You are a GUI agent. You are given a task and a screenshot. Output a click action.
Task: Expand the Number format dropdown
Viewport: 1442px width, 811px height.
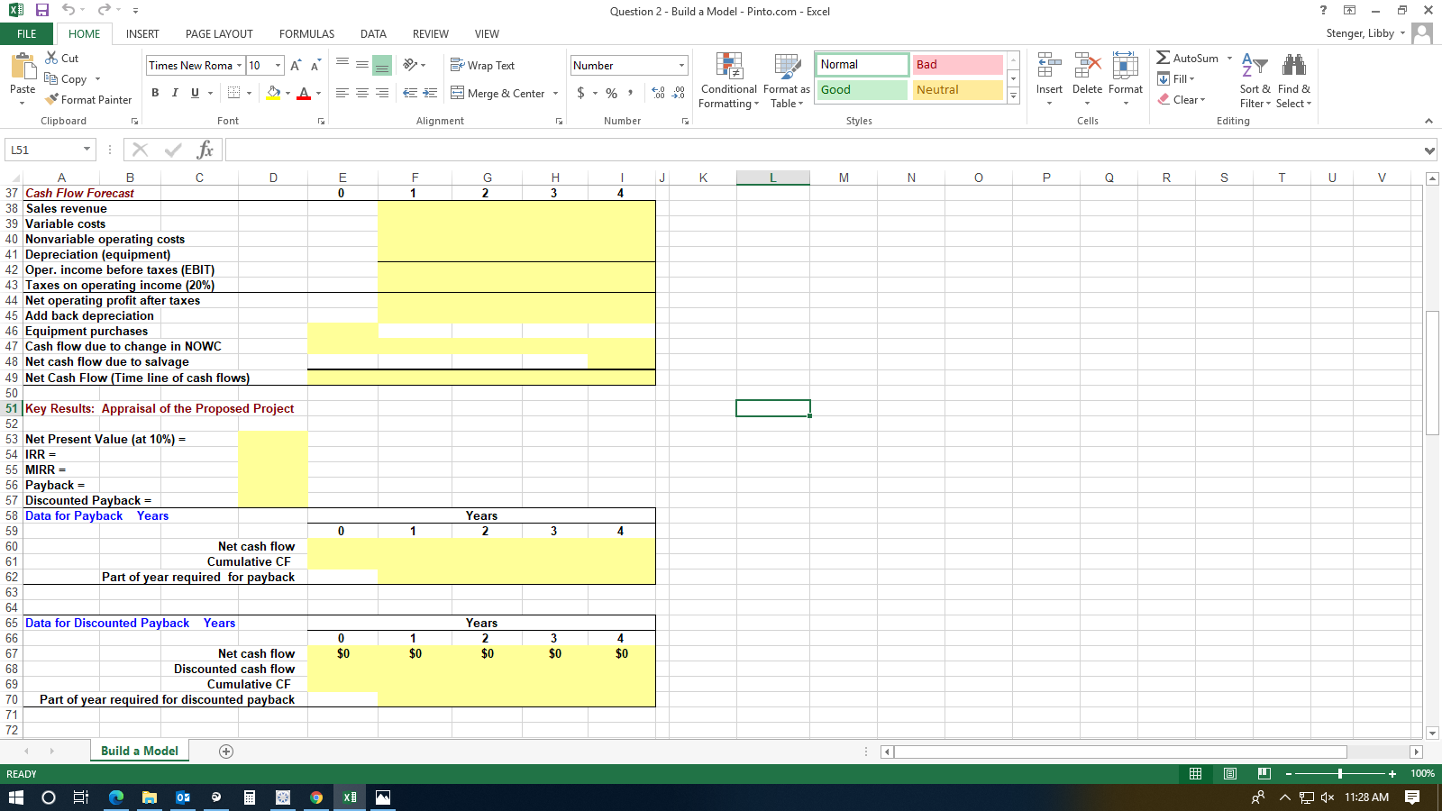[x=682, y=65]
